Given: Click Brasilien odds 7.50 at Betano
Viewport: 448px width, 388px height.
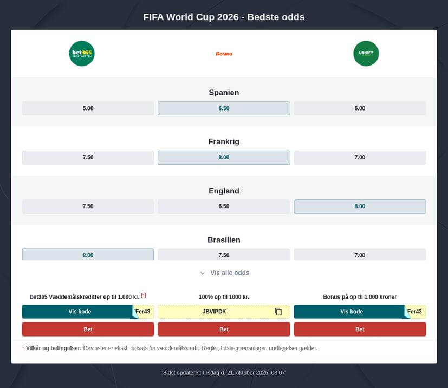Looking at the screenshot, I should coord(224,255).
